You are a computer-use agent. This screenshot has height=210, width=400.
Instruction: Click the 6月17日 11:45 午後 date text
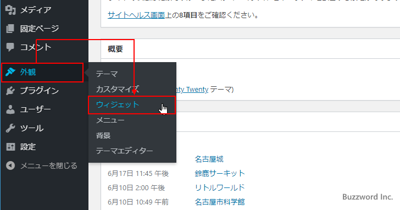click(138, 174)
